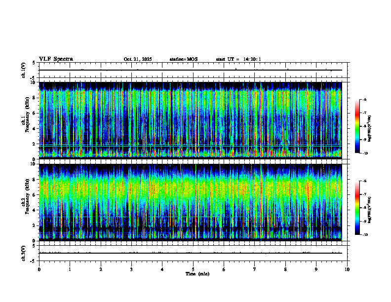Click the ch.2 frequency tick label "6"
Image resolution: width=391 pixels, height=302 pixels.
click(35, 195)
